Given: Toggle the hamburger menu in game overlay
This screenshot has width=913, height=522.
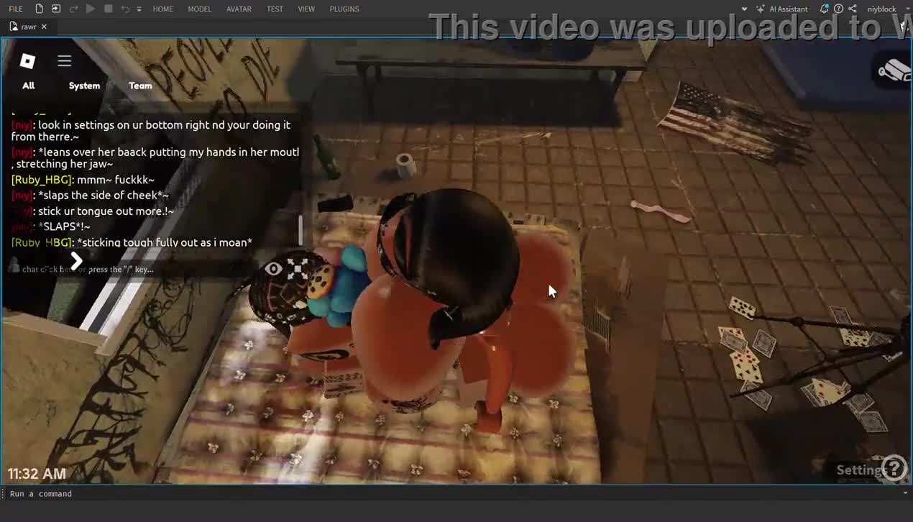Looking at the screenshot, I should coord(65,61).
